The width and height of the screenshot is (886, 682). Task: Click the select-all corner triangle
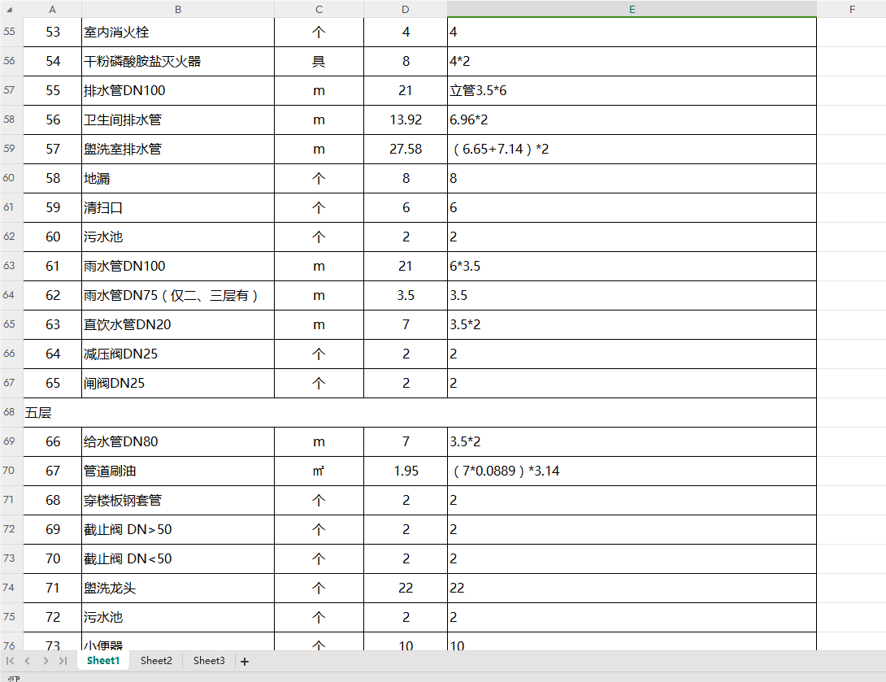tap(9, 10)
